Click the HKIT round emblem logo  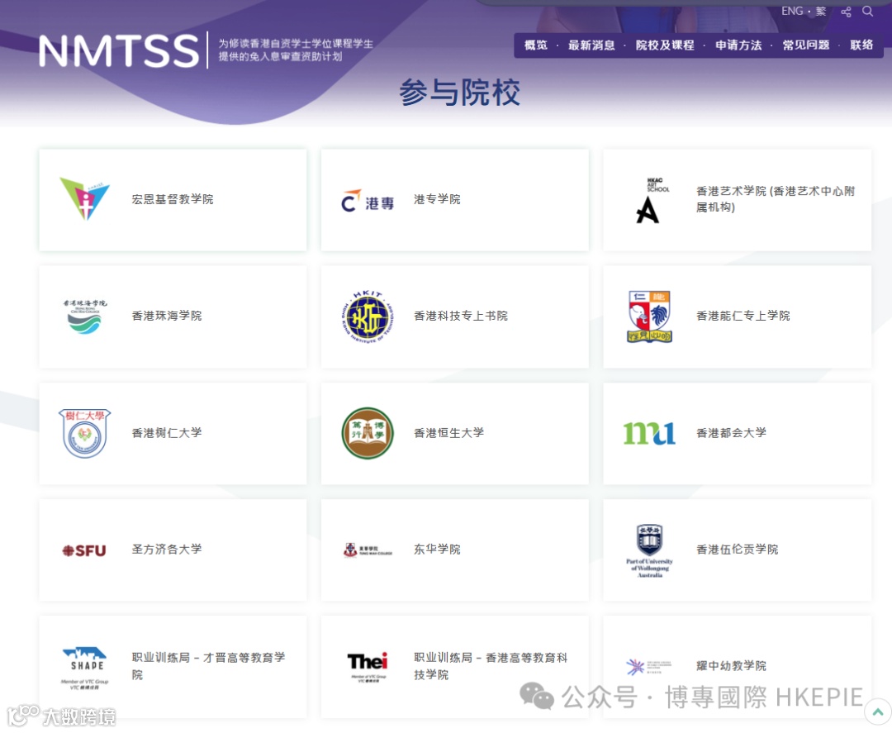pos(368,317)
